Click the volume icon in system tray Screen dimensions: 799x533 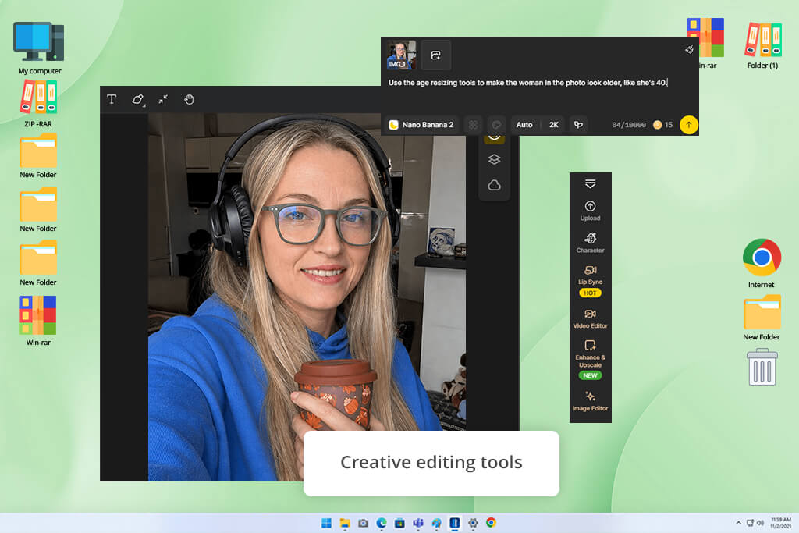pyautogui.click(x=760, y=523)
